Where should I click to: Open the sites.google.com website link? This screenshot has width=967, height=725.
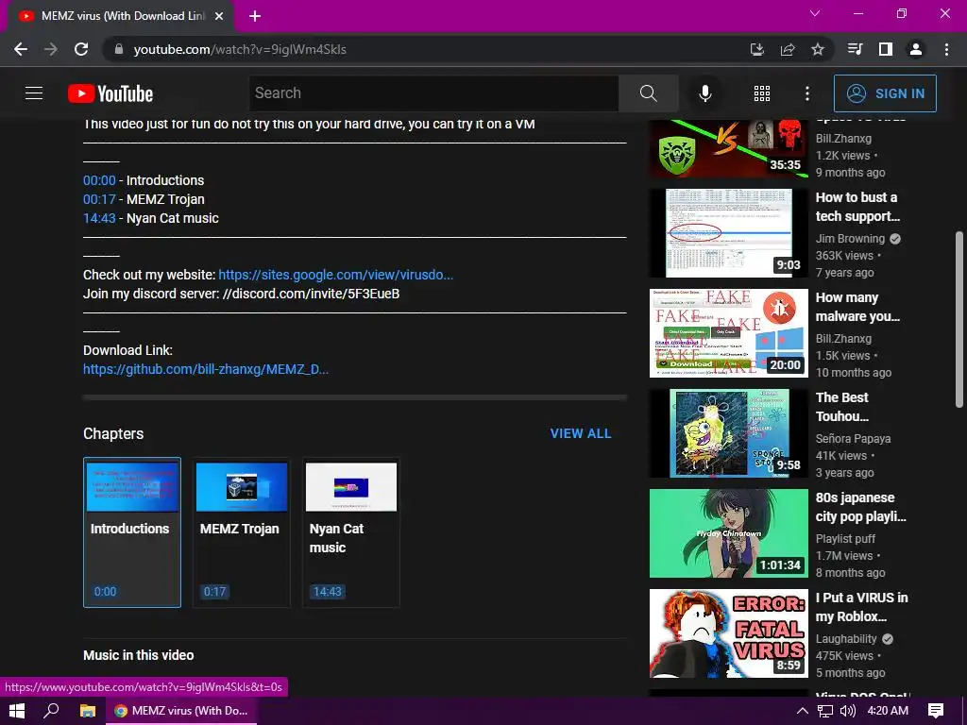pyautogui.click(x=335, y=275)
